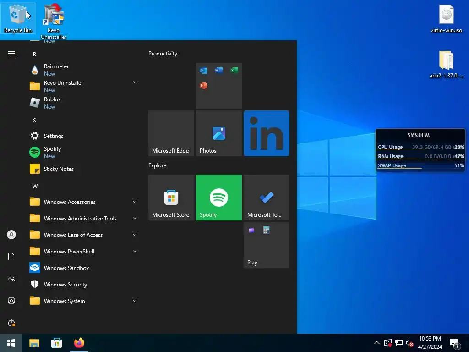Click the Explore group heading

(x=158, y=165)
